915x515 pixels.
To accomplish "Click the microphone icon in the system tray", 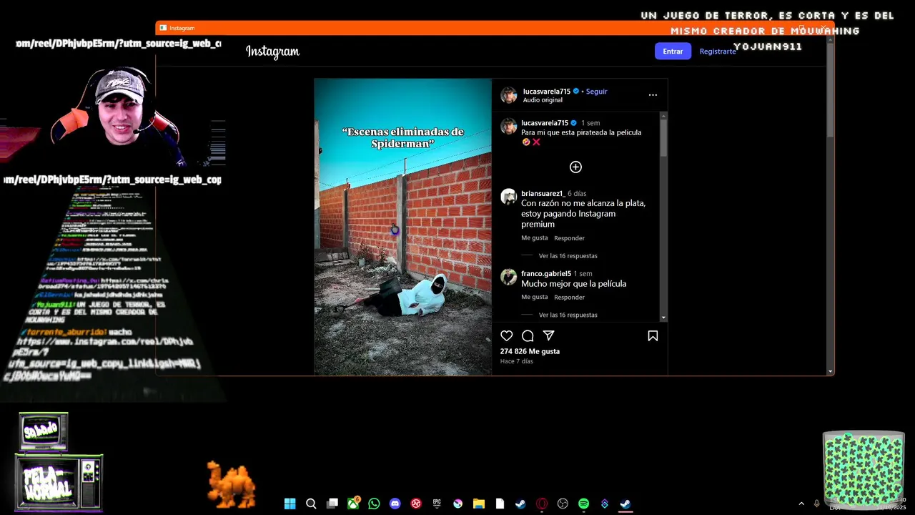I will [x=816, y=504].
